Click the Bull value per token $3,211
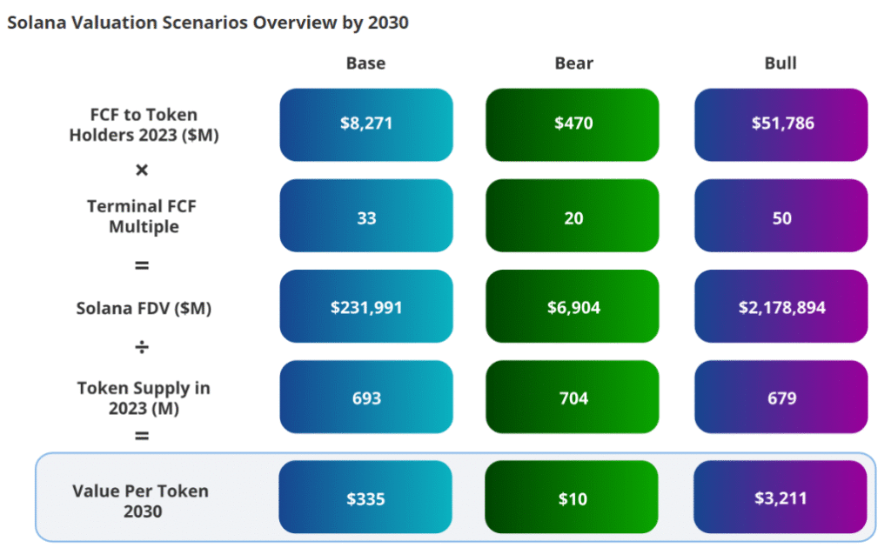The image size is (891, 548). click(x=781, y=498)
